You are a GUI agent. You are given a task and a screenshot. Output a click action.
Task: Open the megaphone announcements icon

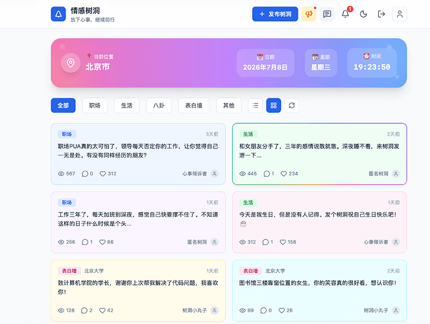point(309,14)
